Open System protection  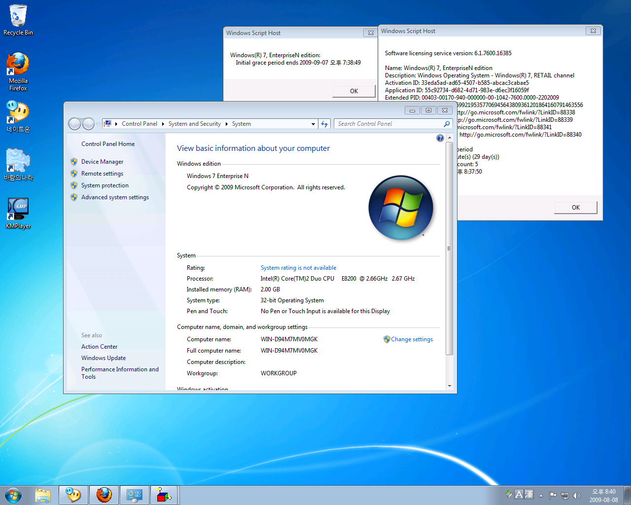pos(105,185)
